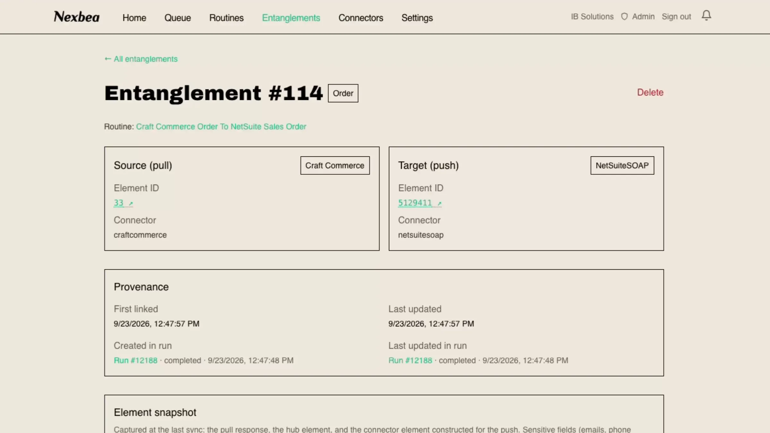This screenshot has height=433, width=770.
Task: Click Sign out
Action: [676, 17]
